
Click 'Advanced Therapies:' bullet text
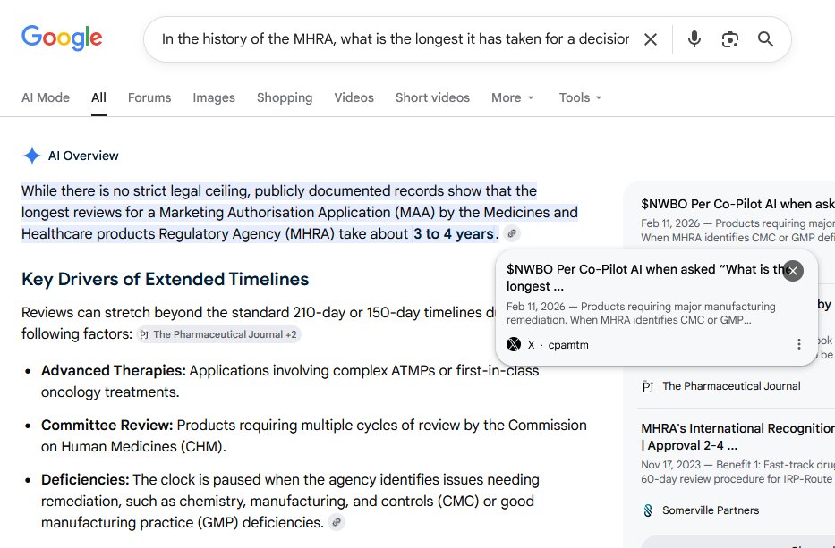click(x=114, y=370)
